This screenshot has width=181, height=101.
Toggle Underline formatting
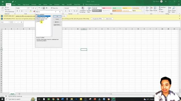[x=22, y=11]
